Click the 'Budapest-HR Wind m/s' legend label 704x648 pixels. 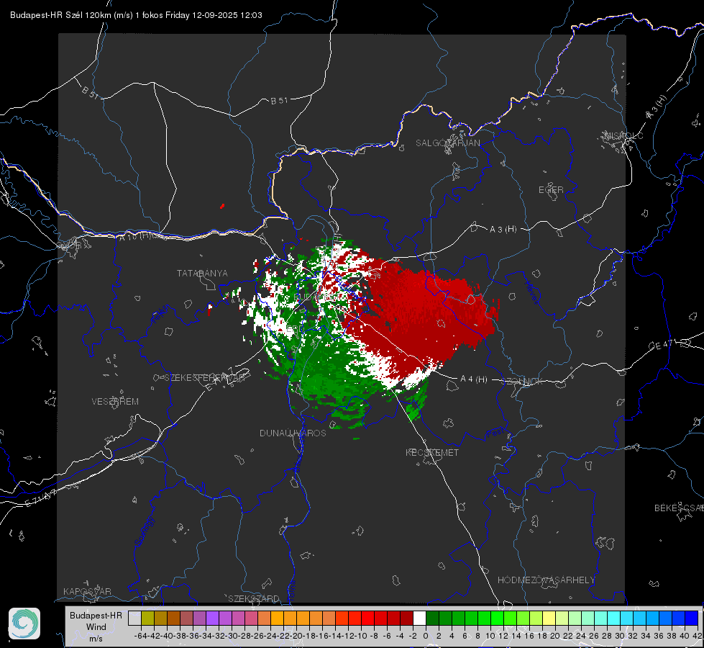coord(96,627)
